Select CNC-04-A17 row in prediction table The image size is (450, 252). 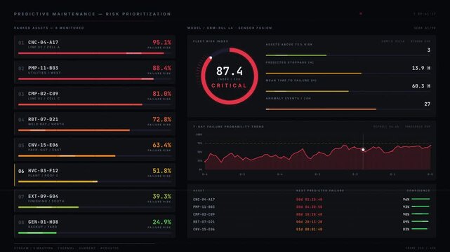click(x=312, y=199)
